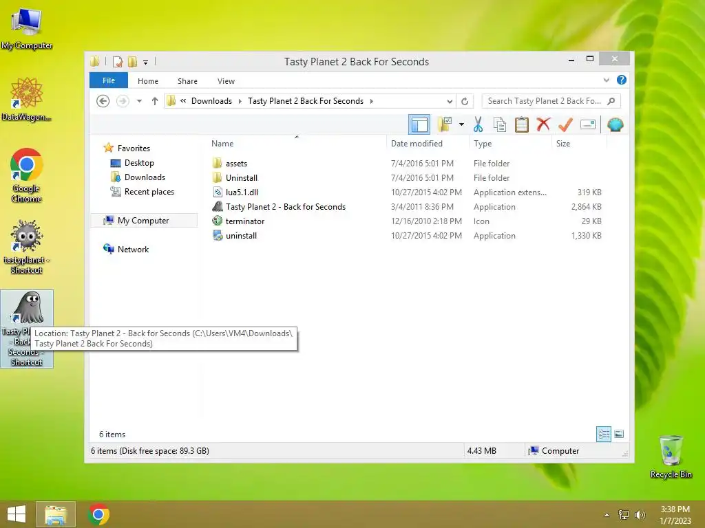Delete with the red X icon
705x528 pixels.
pyautogui.click(x=543, y=124)
